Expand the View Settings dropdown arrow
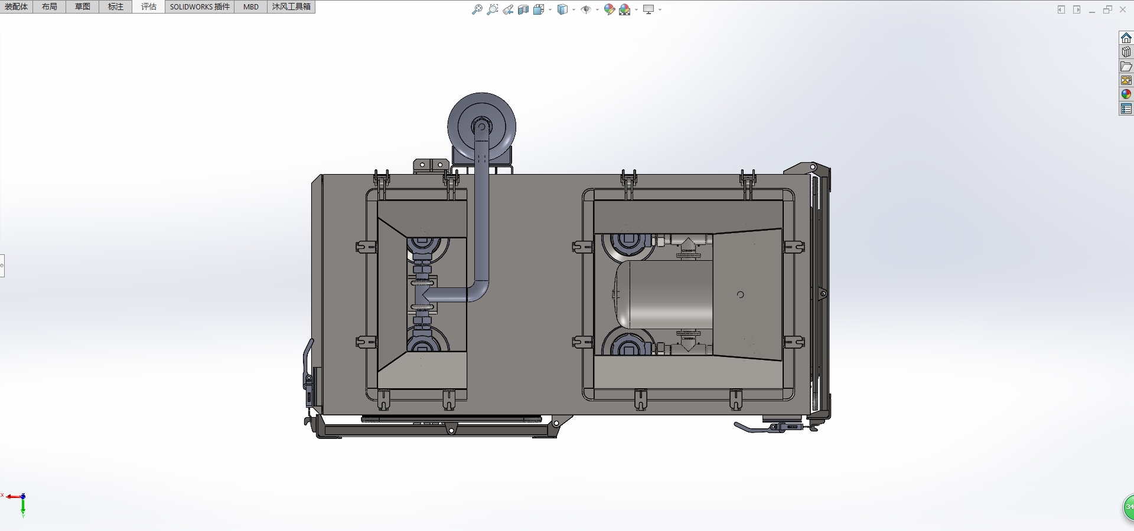 click(660, 9)
